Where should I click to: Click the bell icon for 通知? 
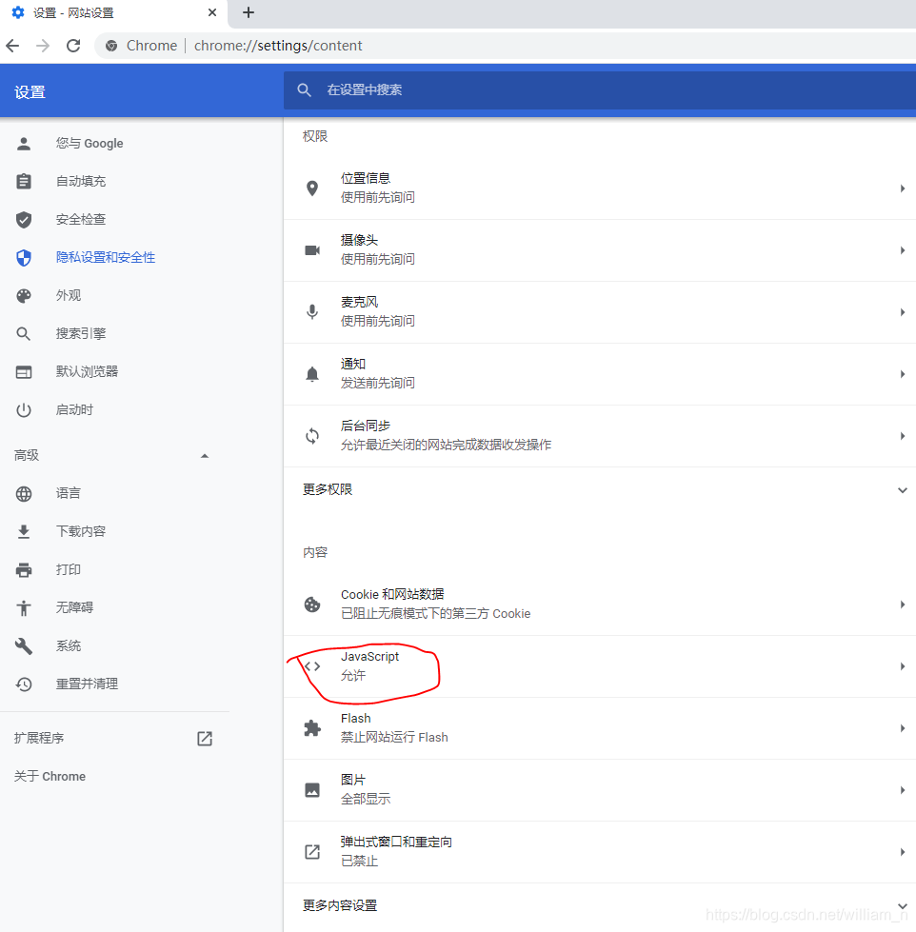312,374
